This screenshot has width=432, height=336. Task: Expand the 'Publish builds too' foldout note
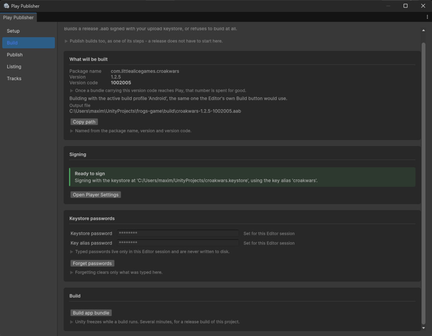[66, 41]
